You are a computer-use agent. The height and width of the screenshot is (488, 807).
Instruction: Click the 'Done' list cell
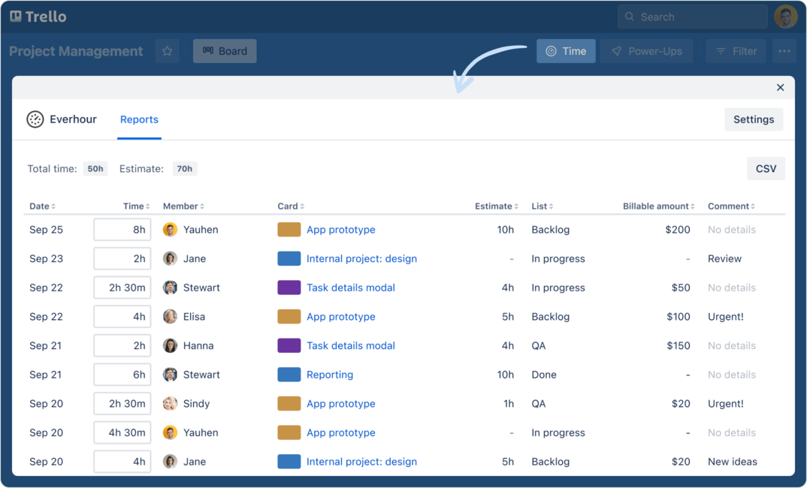click(543, 375)
